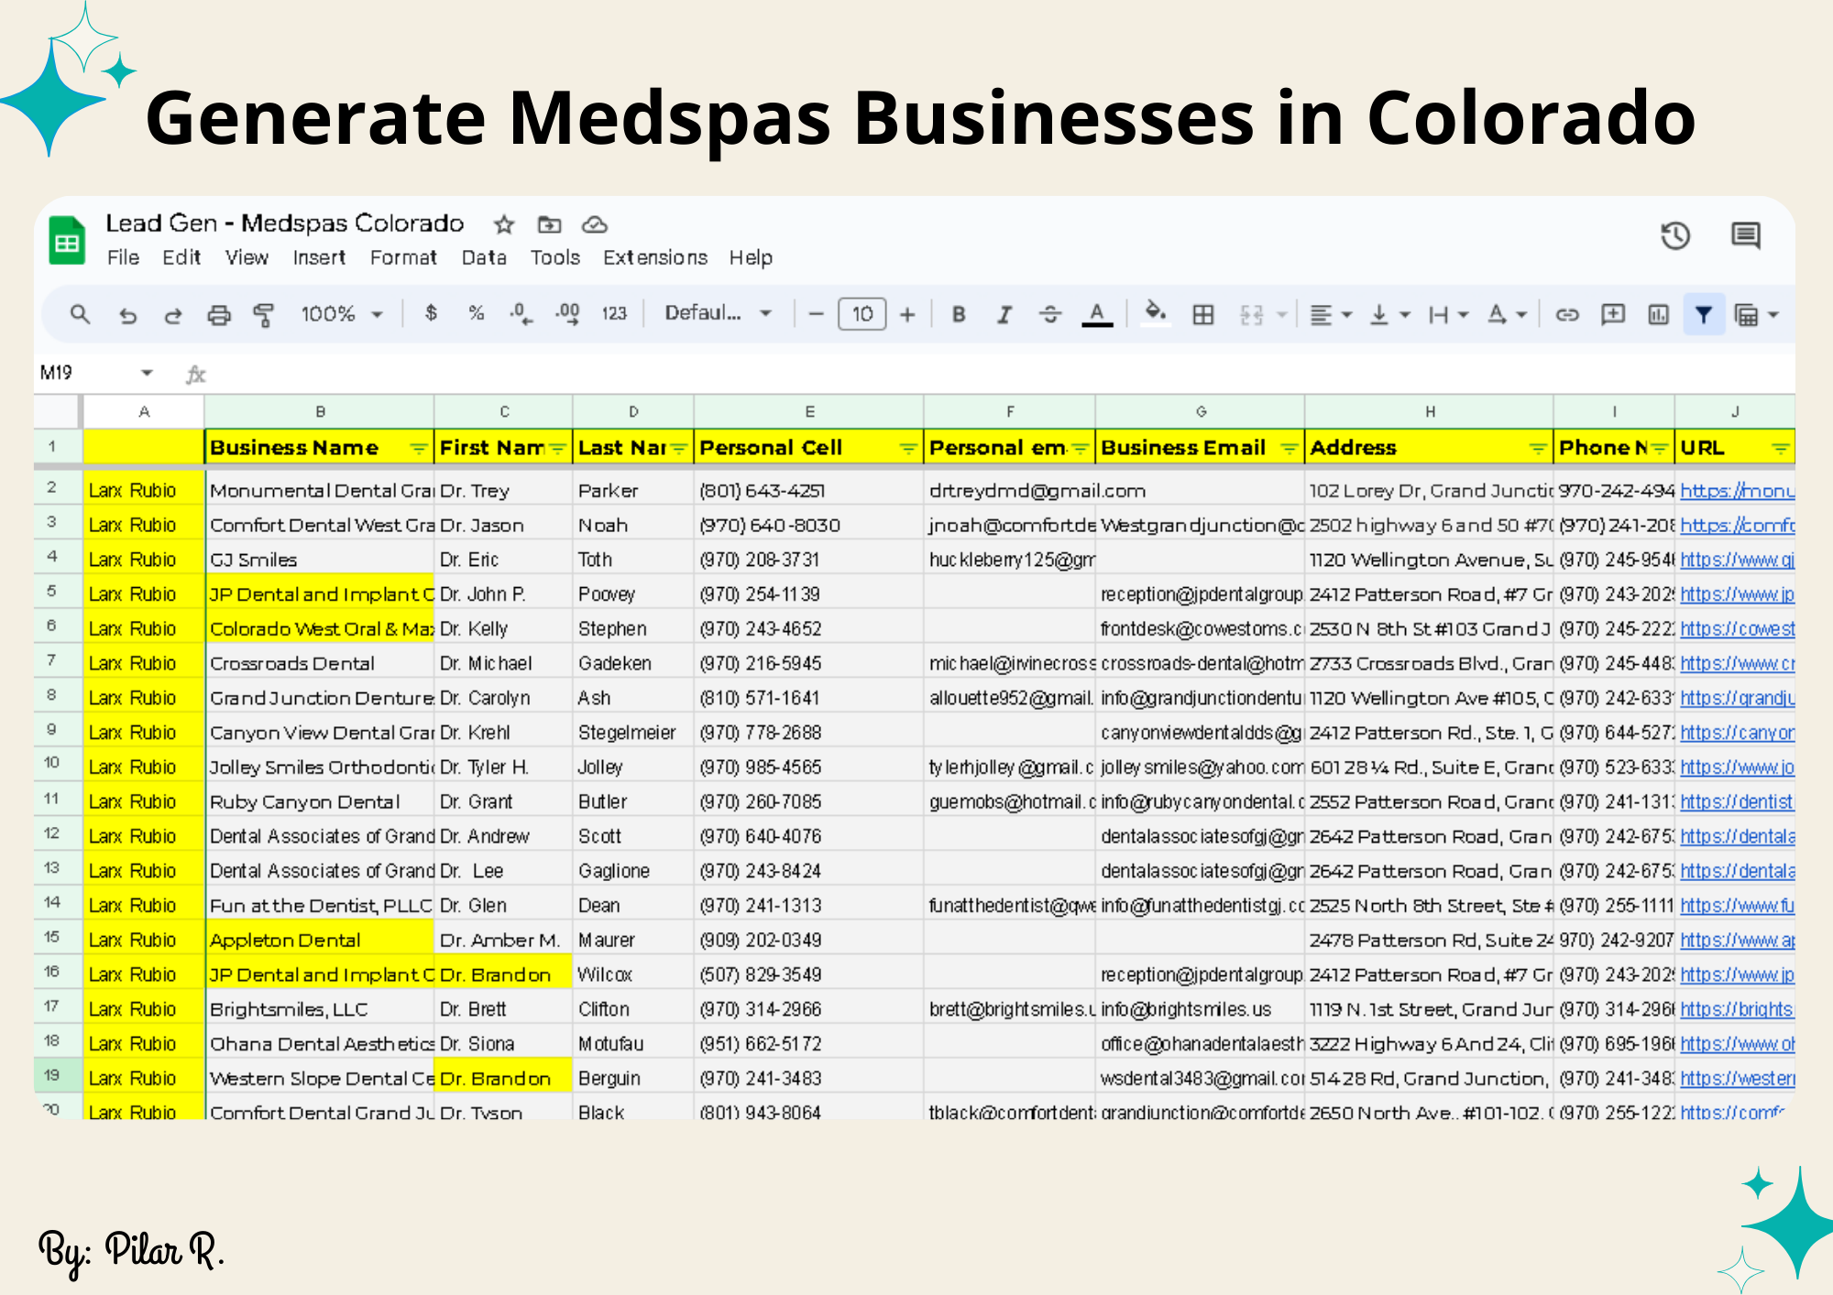The width and height of the screenshot is (1833, 1295).
Task: Click the borders grid icon
Action: pyautogui.click(x=1202, y=315)
